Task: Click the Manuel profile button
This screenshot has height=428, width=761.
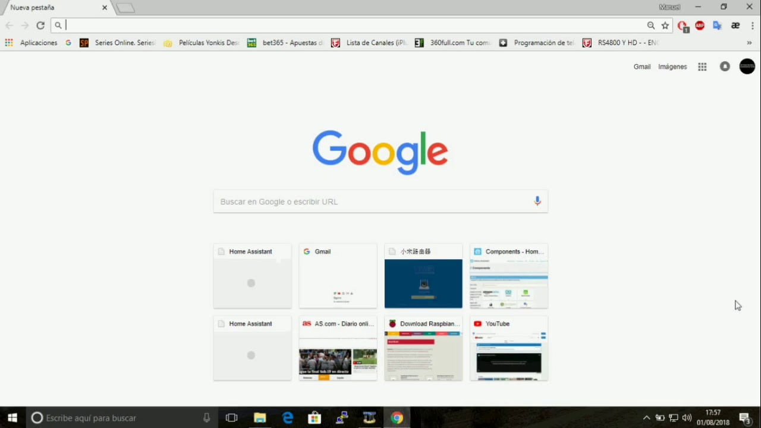Action: 669,7
